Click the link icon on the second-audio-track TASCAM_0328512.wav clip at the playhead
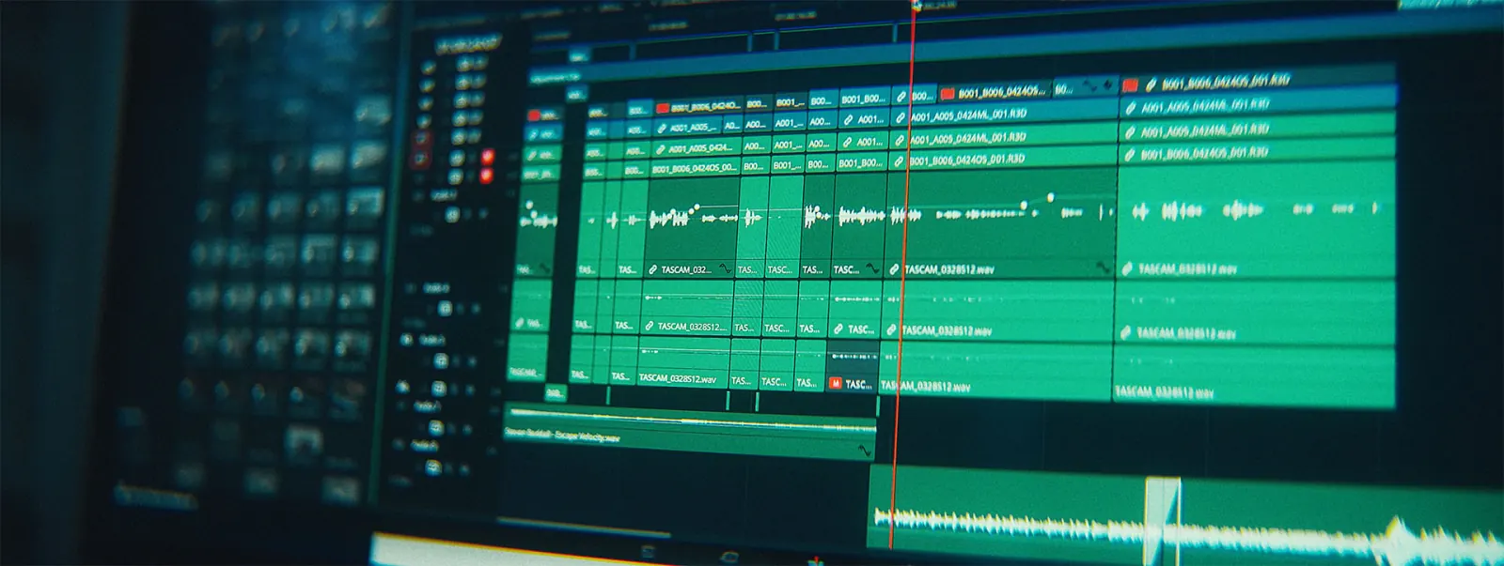 (x=891, y=330)
